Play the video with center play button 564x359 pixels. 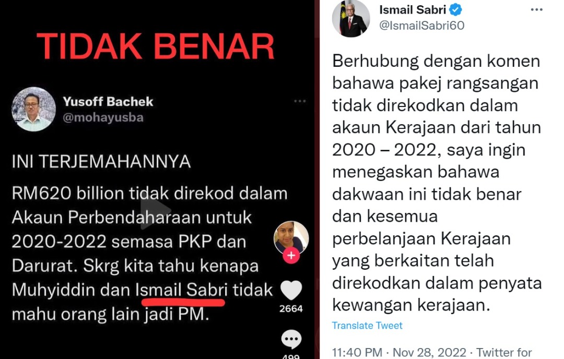pyautogui.click(x=155, y=213)
